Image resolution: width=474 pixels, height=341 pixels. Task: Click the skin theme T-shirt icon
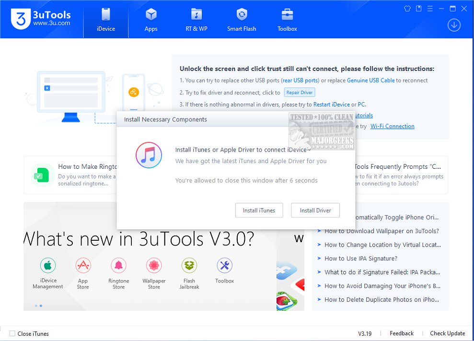pyautogui.click(x=407, y=8)
